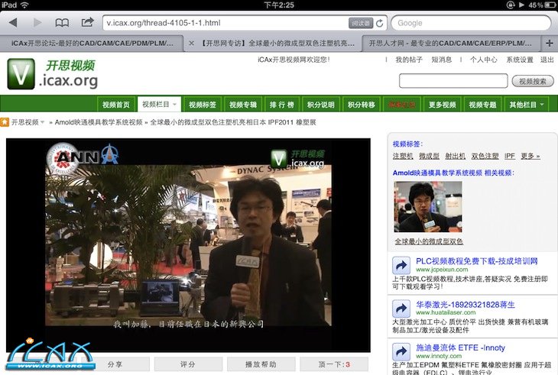The image size is (558, 375).
Task: Tap the share arrow icon
Action: pos(87,22)
